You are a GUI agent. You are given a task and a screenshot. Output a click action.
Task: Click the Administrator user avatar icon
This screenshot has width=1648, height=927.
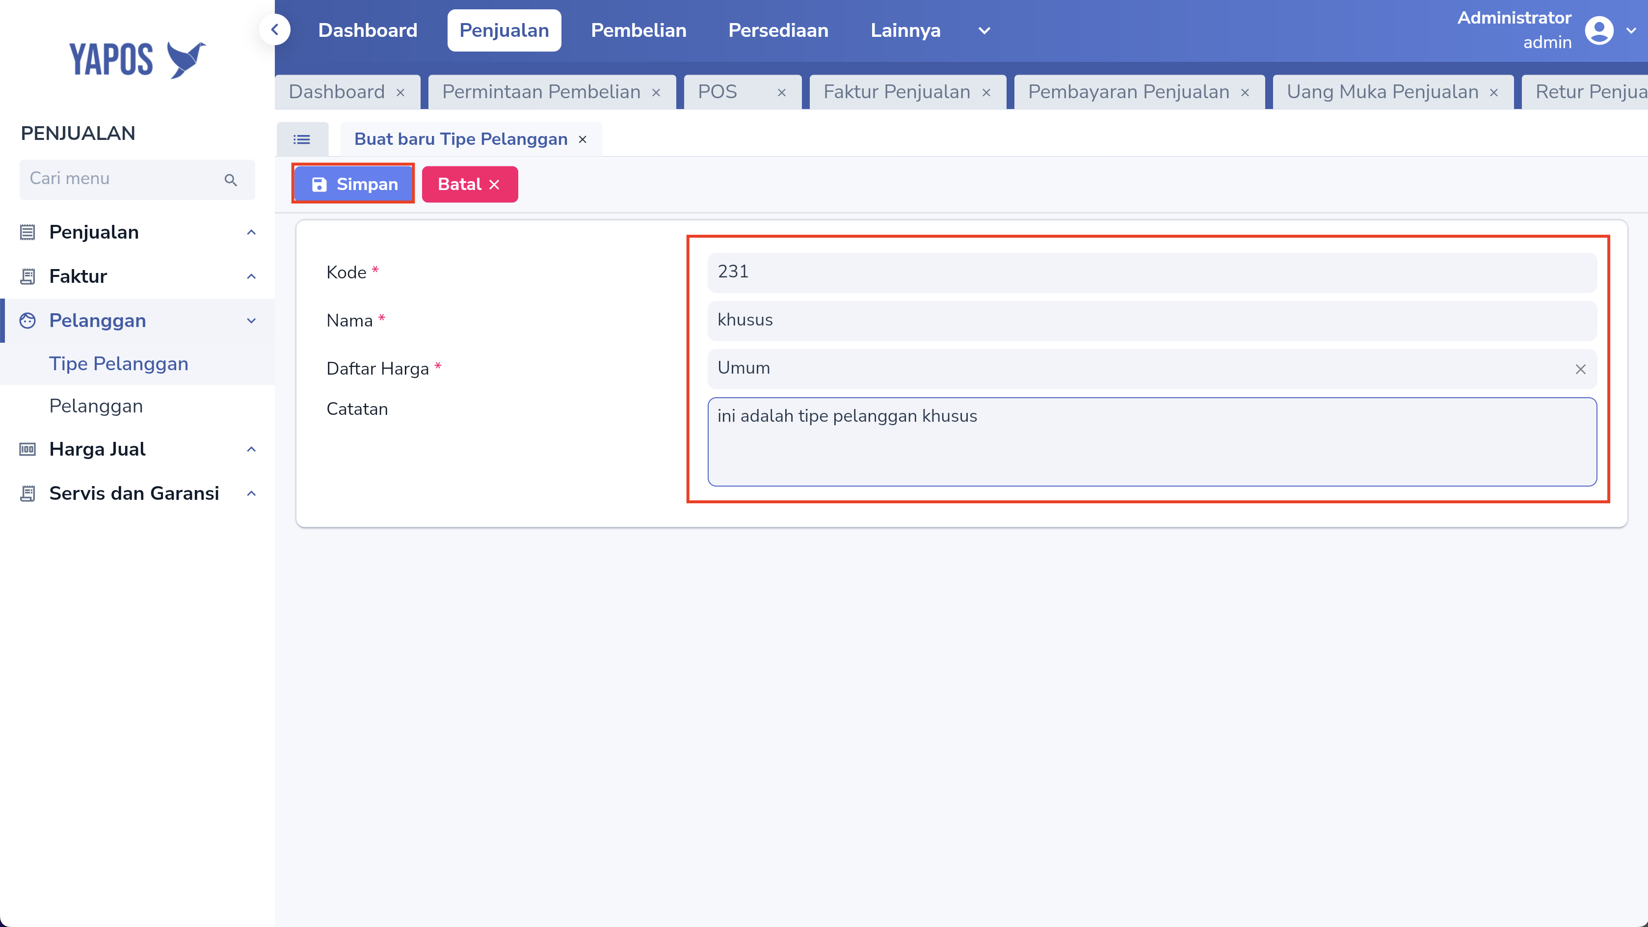pos(1599,30)
